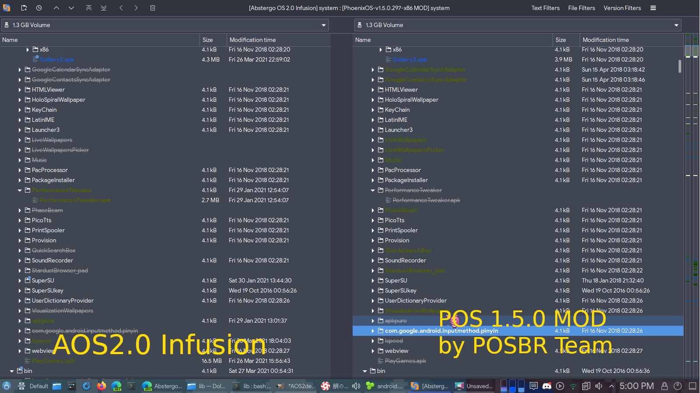Image resolution: width=700 pixels, height=393 pixels.
Task: Open clipboard tray icon
Action: pyautogui.click(x=586, y=386)
